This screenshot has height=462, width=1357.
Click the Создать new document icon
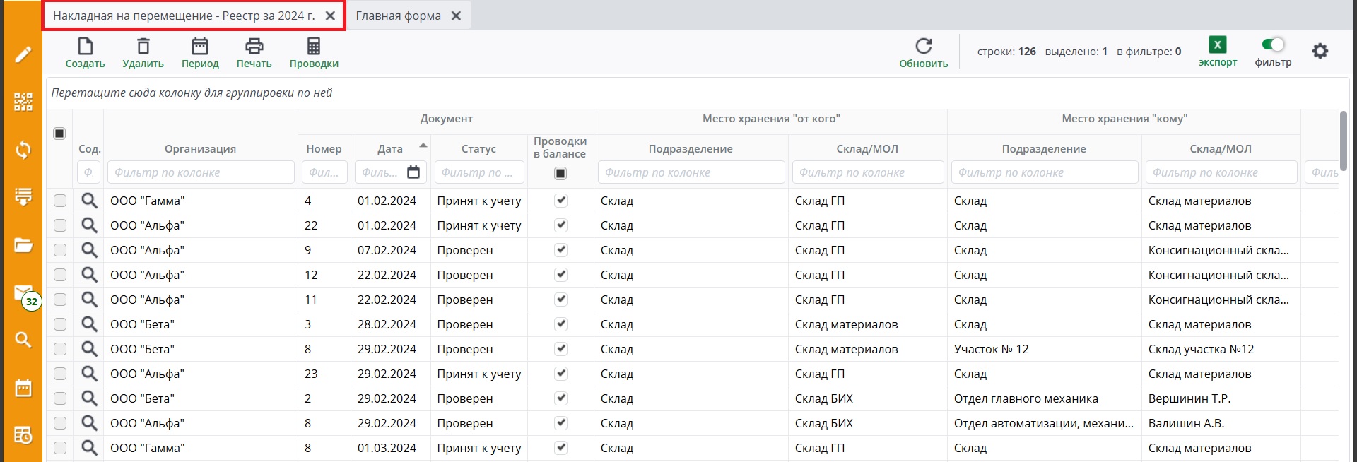[x=85, y=47]
